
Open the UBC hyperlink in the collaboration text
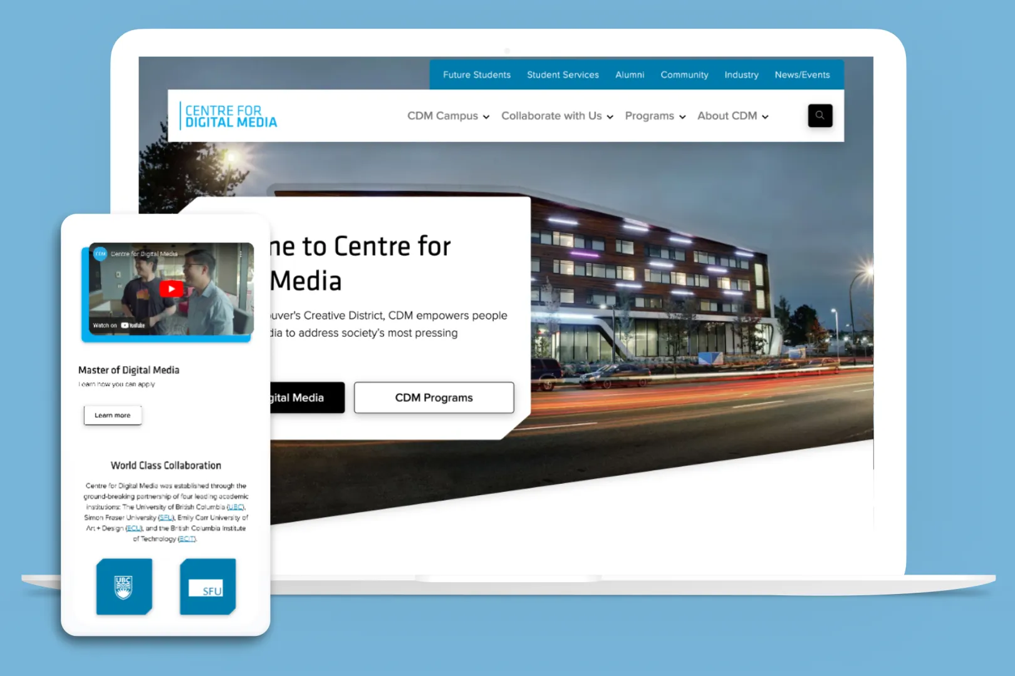pos(235,506)
